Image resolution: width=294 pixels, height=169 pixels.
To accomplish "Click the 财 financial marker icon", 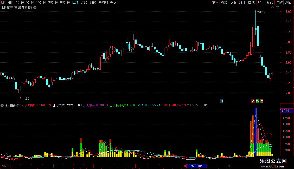I will tap(221, 101).
